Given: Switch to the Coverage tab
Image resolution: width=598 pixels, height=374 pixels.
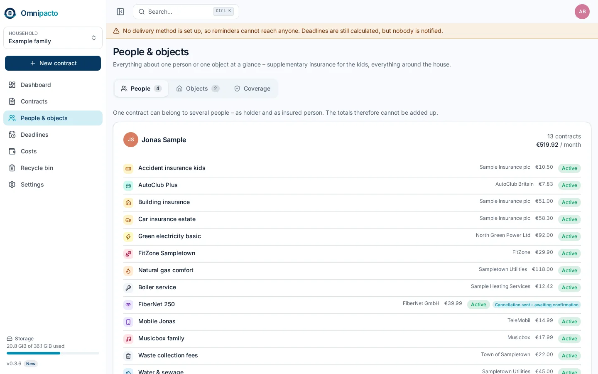Looking at the screenshot, I should point(252,89).
